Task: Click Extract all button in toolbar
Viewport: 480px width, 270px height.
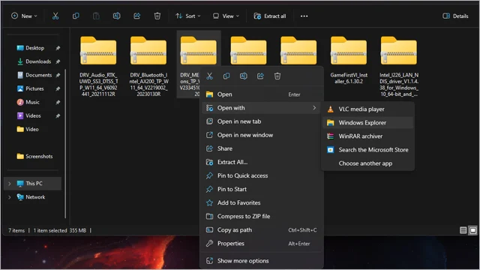Action: pos(270,16)
